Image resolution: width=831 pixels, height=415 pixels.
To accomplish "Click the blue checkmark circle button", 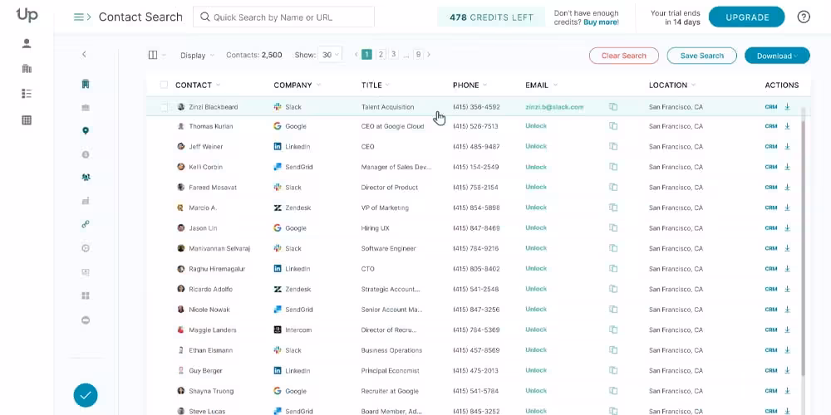I will pos(86,395).
